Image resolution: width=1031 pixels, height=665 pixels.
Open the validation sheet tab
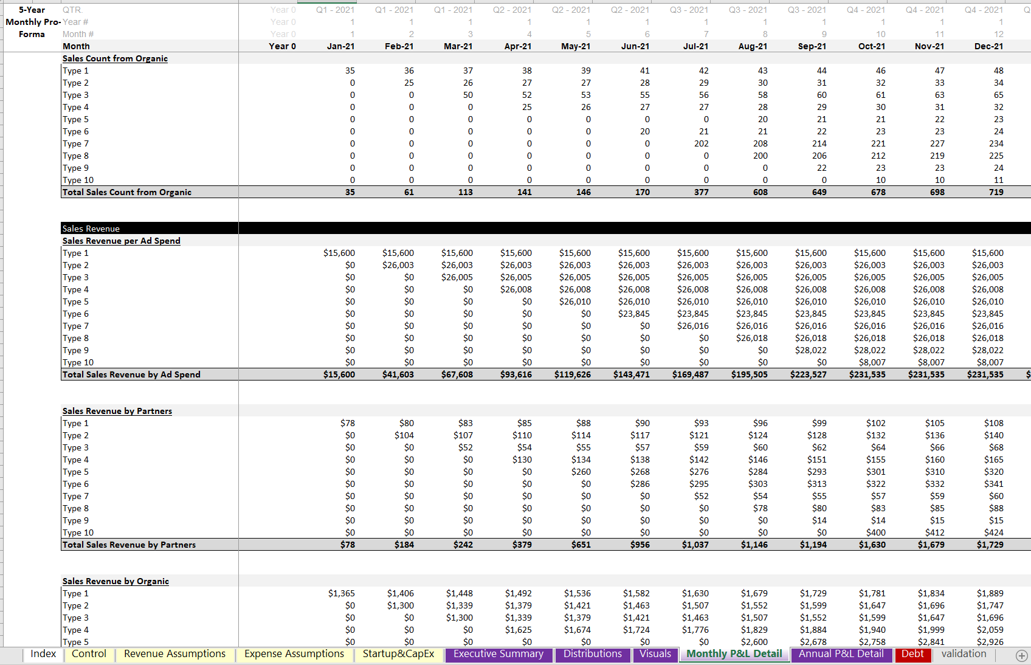pos(964,654)
